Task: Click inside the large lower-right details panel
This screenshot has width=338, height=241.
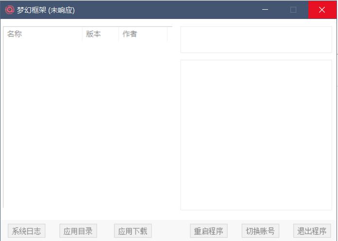Action: 256,135
